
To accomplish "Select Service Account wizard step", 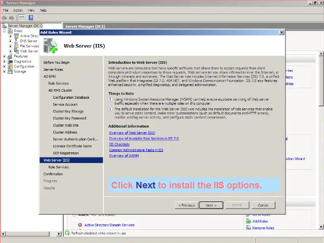I will pos(65,104).
